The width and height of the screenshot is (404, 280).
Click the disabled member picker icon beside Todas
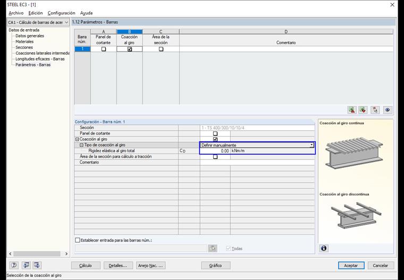tap(213, 248)
